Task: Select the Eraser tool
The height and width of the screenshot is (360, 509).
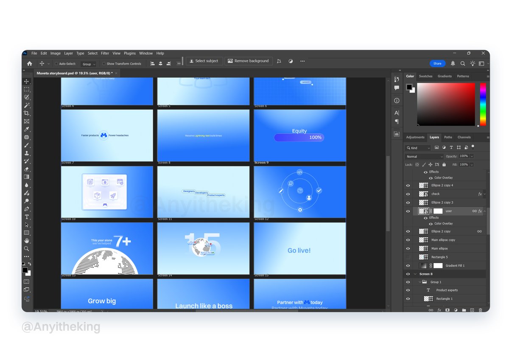Action: [26, 169]
